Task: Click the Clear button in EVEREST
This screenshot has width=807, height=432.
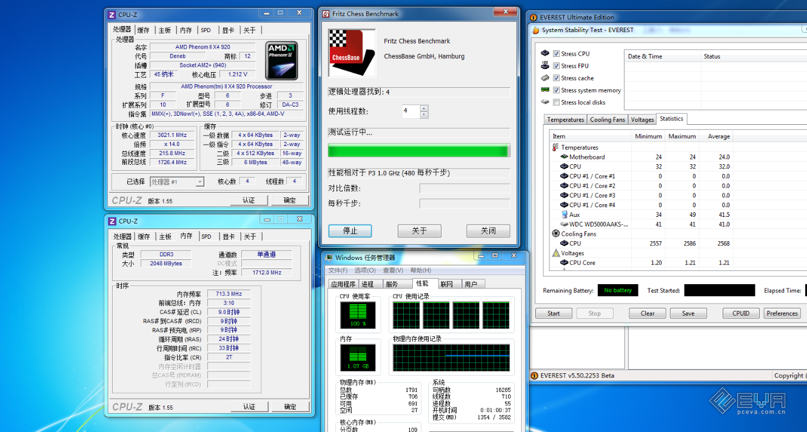Action: [648, 313]
